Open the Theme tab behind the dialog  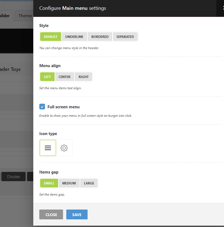[24, 16]
